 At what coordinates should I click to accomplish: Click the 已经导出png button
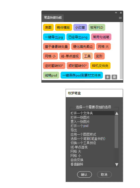tap(78, 37)
